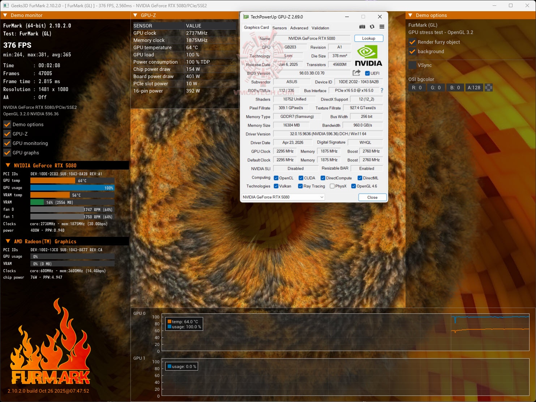Click the R: 0 color field
The width and height of the screenshot is (536, 402).
point(417,87)
